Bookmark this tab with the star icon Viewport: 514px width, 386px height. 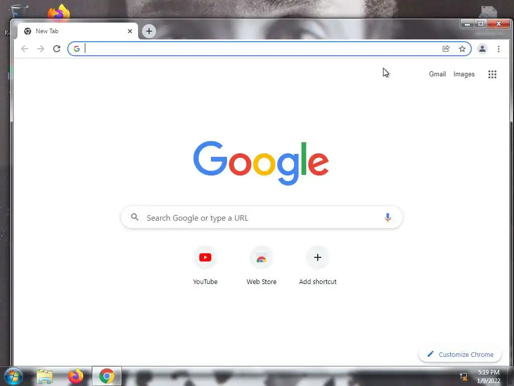click(462, 49)
